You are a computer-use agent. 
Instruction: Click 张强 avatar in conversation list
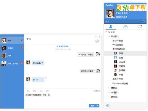[x=4, y=40]
